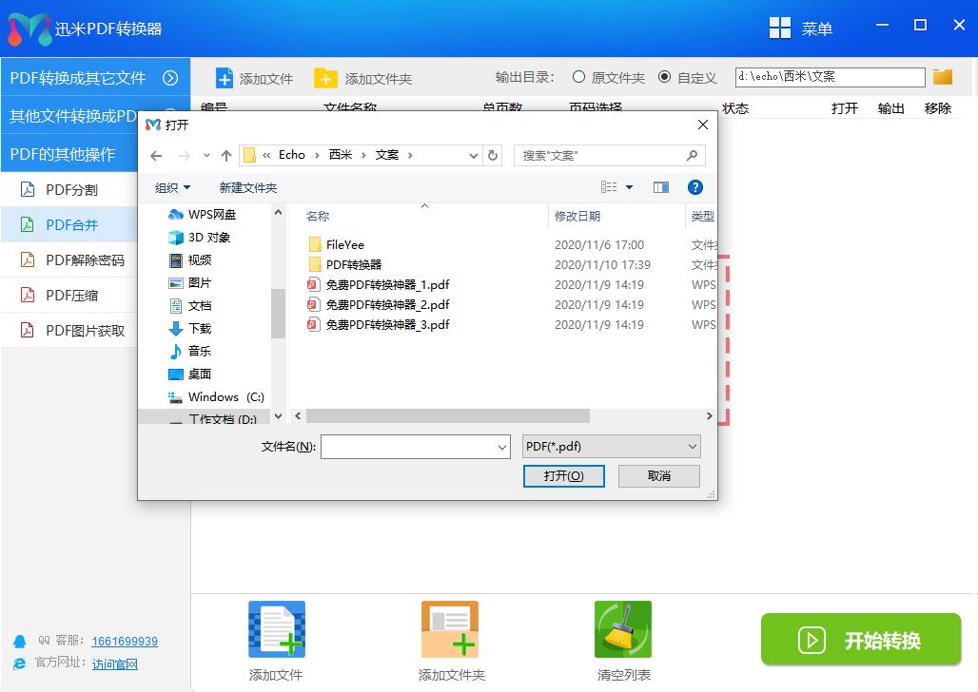Open output directory folder browse icon

942,76
